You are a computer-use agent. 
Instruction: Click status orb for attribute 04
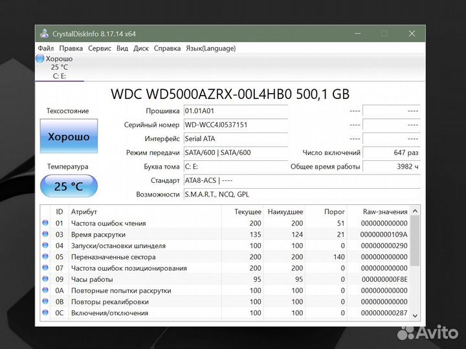coord(45,245)
